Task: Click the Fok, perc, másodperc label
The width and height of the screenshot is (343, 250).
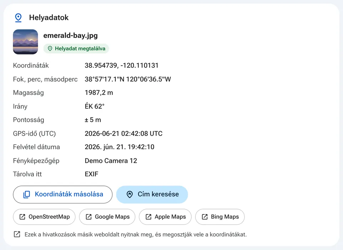Action: coord(45,79)
